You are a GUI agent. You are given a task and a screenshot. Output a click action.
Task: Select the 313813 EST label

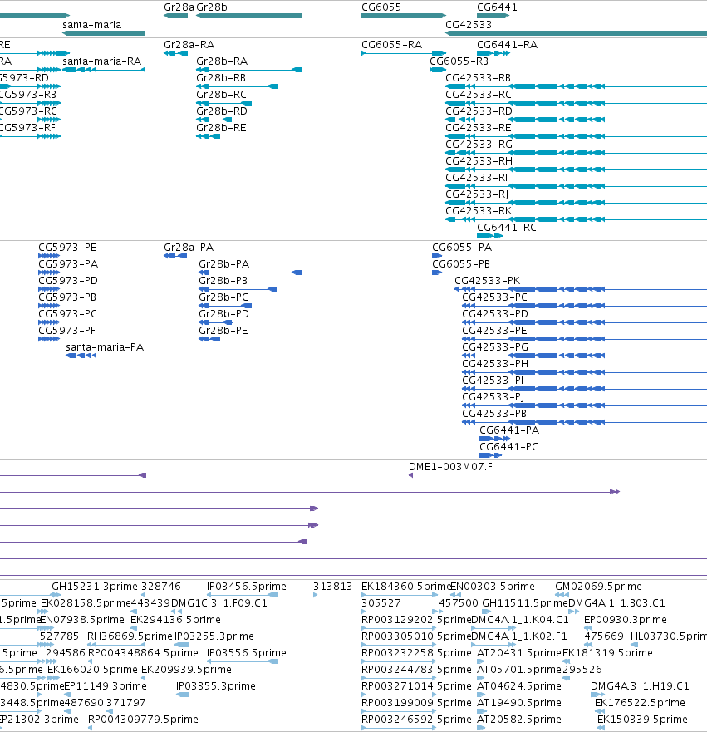(x=333, y=587)
